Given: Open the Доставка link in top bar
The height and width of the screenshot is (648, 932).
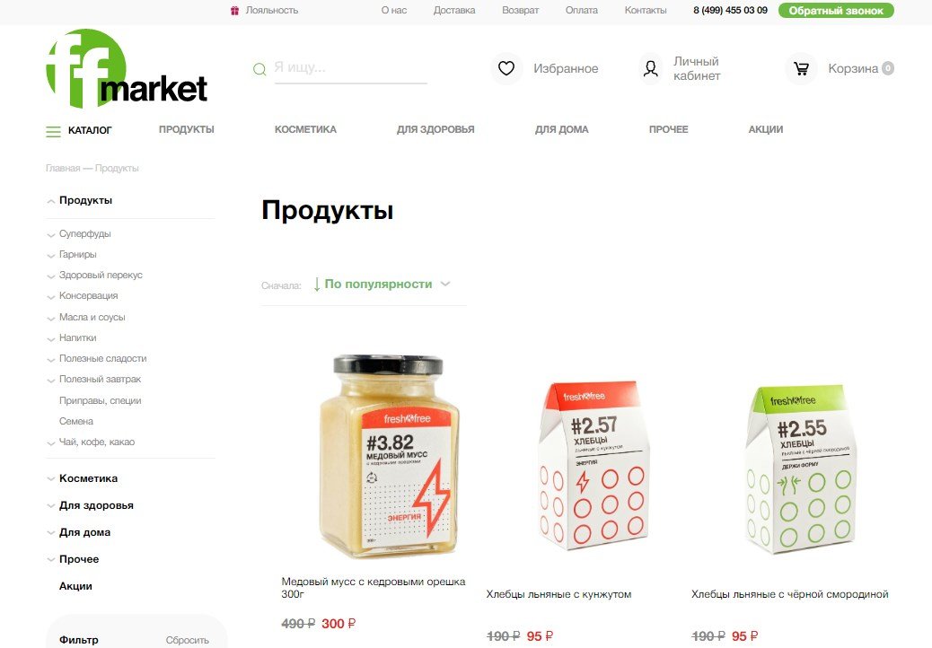Looking at the screenshot, I should 454,10.
